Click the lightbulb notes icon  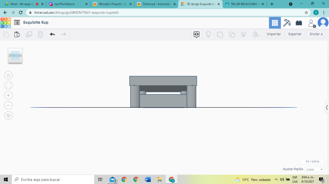(x=208, y=34)
